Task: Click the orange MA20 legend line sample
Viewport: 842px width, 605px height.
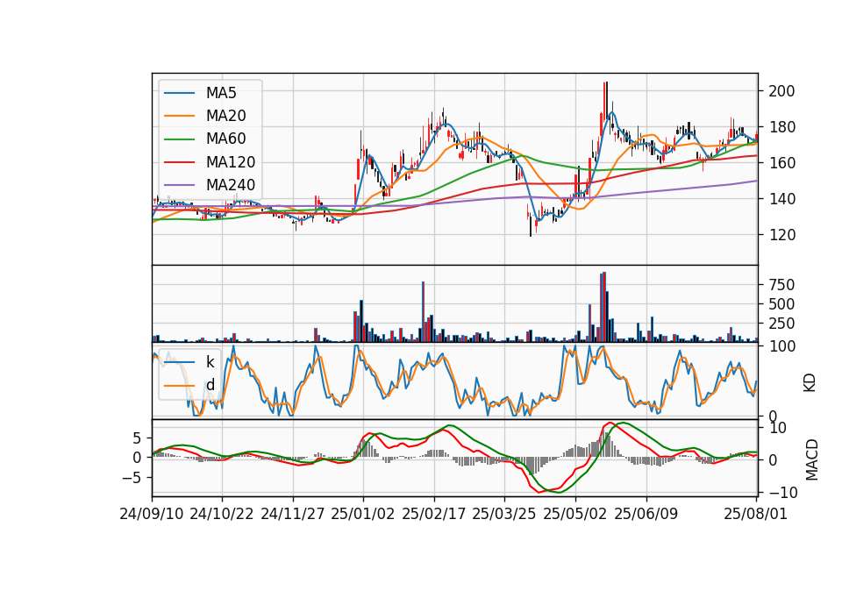Action: pyautogui.click(x=179, y=116)
